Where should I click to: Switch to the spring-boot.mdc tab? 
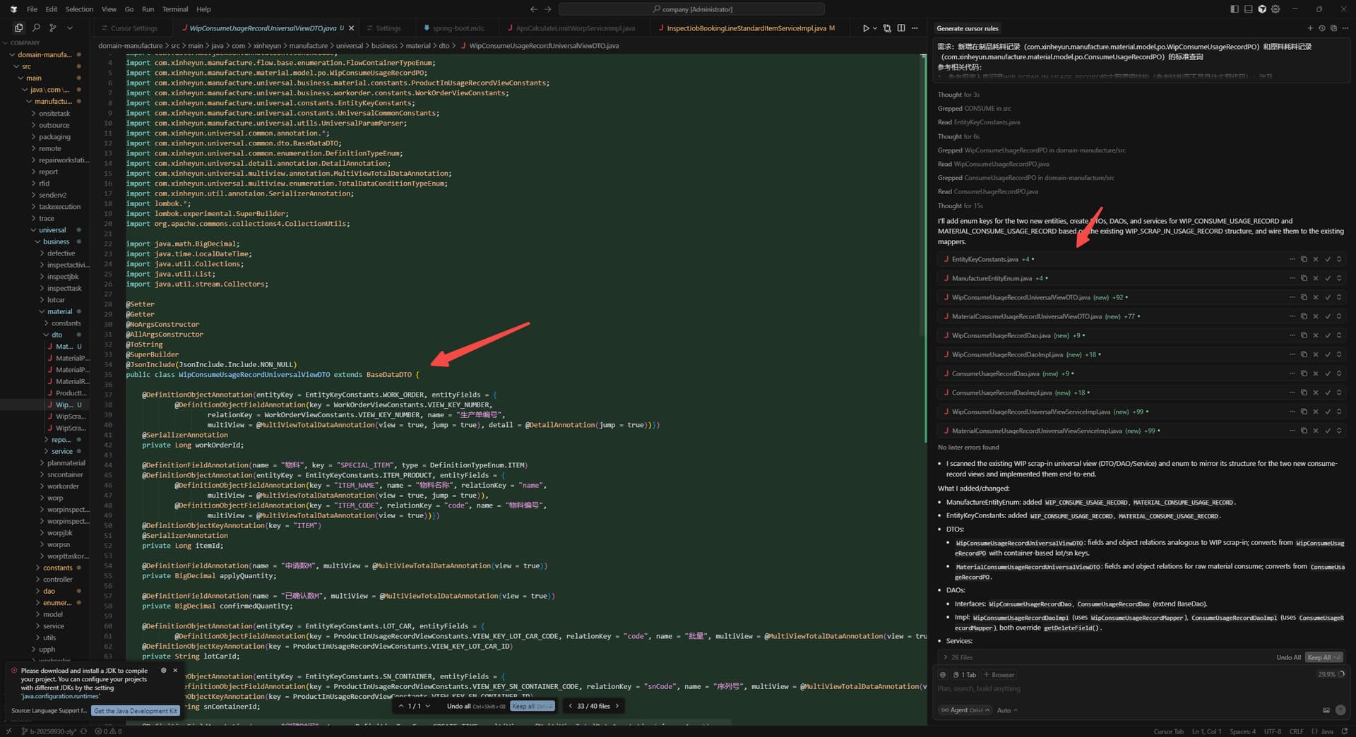(458, 28)
